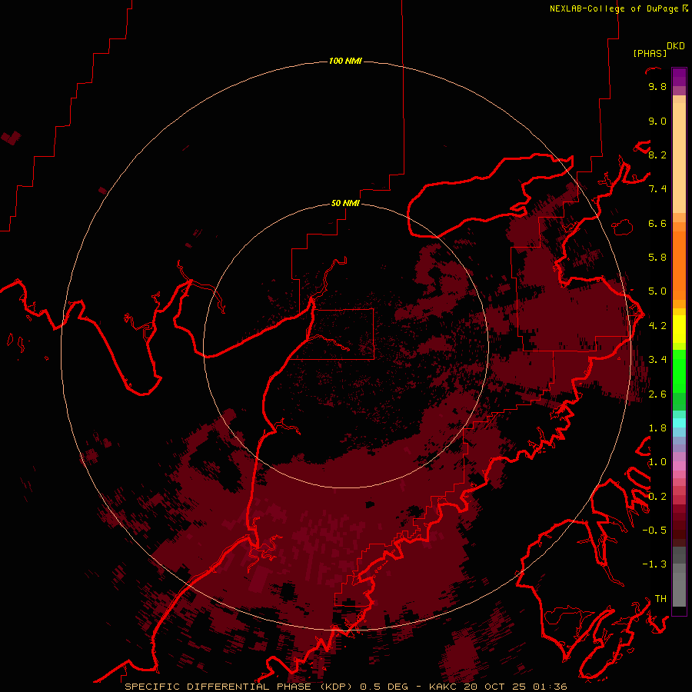Viewport: 692px width, 692px height.
Task: Select the 9.8 value on the color scale
Action: coord(657,86)
